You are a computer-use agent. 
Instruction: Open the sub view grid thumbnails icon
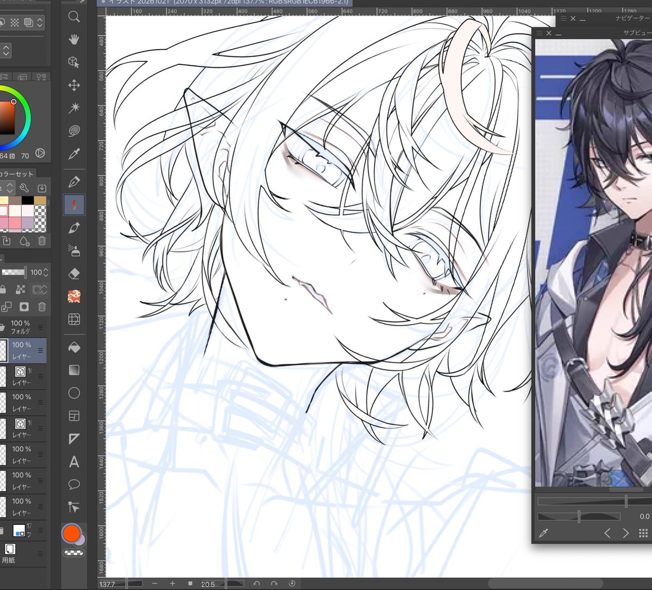tap(643, 533)
